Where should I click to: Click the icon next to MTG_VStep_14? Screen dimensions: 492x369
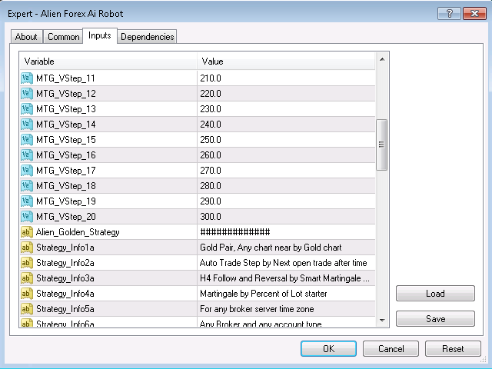[27, 124]
